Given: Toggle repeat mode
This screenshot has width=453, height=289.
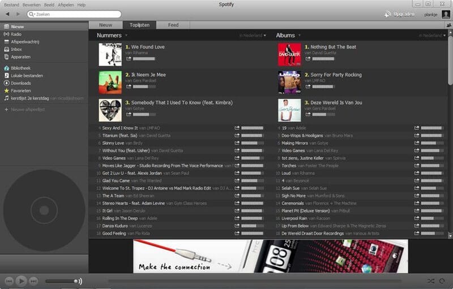Looking at the screenshot, I should point(442,281).
